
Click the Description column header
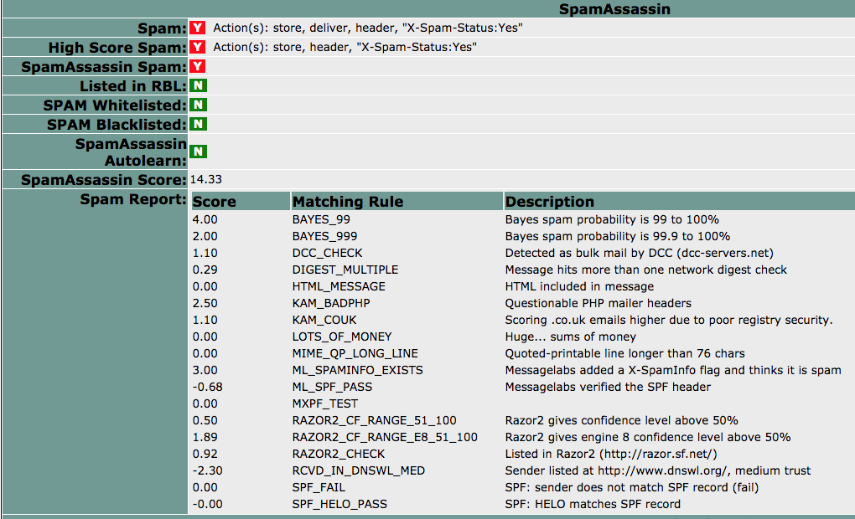(x=550, y=202)
